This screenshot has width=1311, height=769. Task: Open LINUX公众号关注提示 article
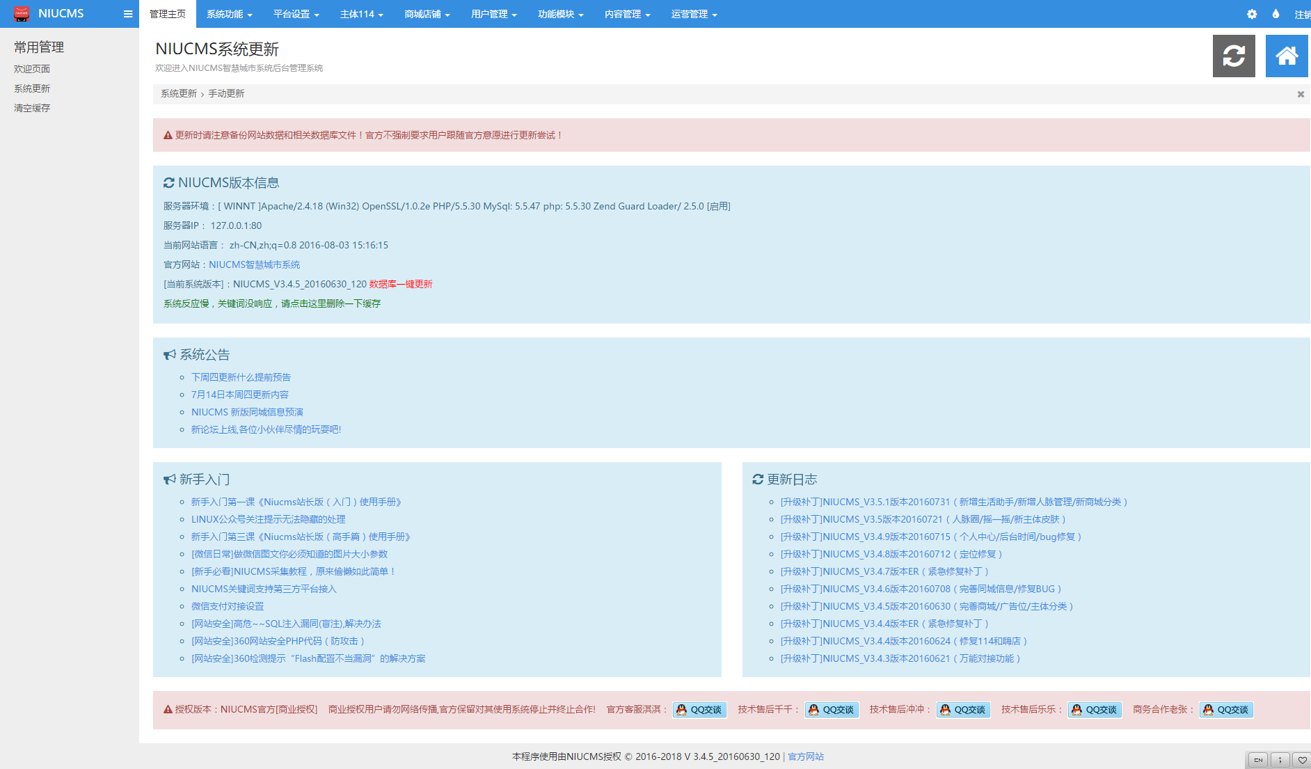[x=269, y=519]
